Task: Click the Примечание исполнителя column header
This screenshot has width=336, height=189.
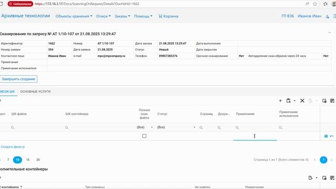Action: (x=289, y=114)
